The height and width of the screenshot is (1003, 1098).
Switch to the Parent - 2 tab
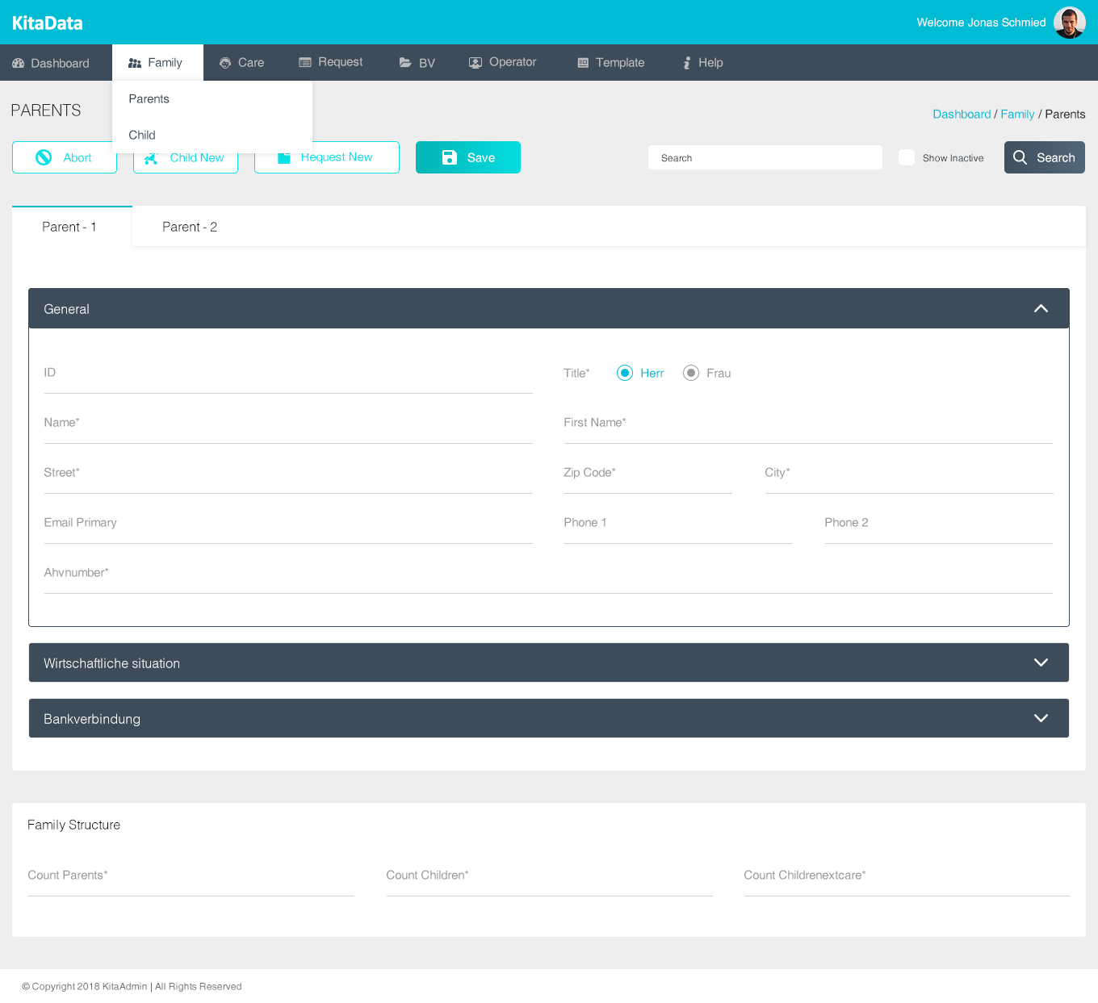point(190,227)
